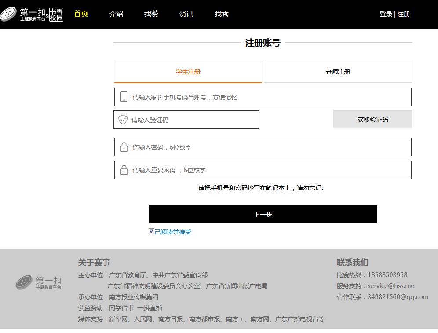Click the 书香校园 badge icon

click(x=56, y=14)
